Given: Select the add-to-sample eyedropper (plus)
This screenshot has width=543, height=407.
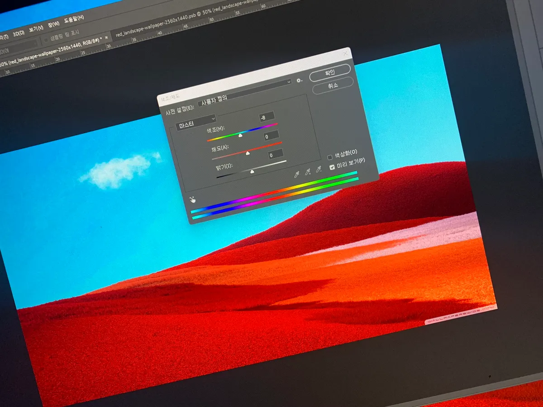Looking at the screenshot, I should [x=308, y=172].
